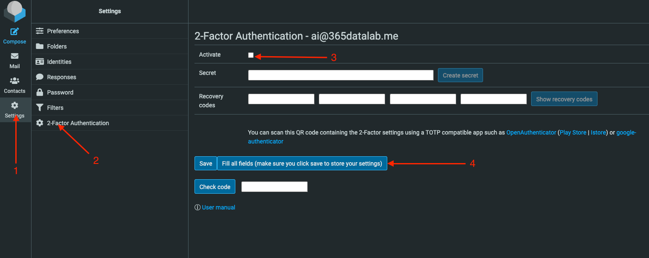Viewport: 649px width, 258px height.
Task: Click the Fill all fields button
Action: [302, 163]
